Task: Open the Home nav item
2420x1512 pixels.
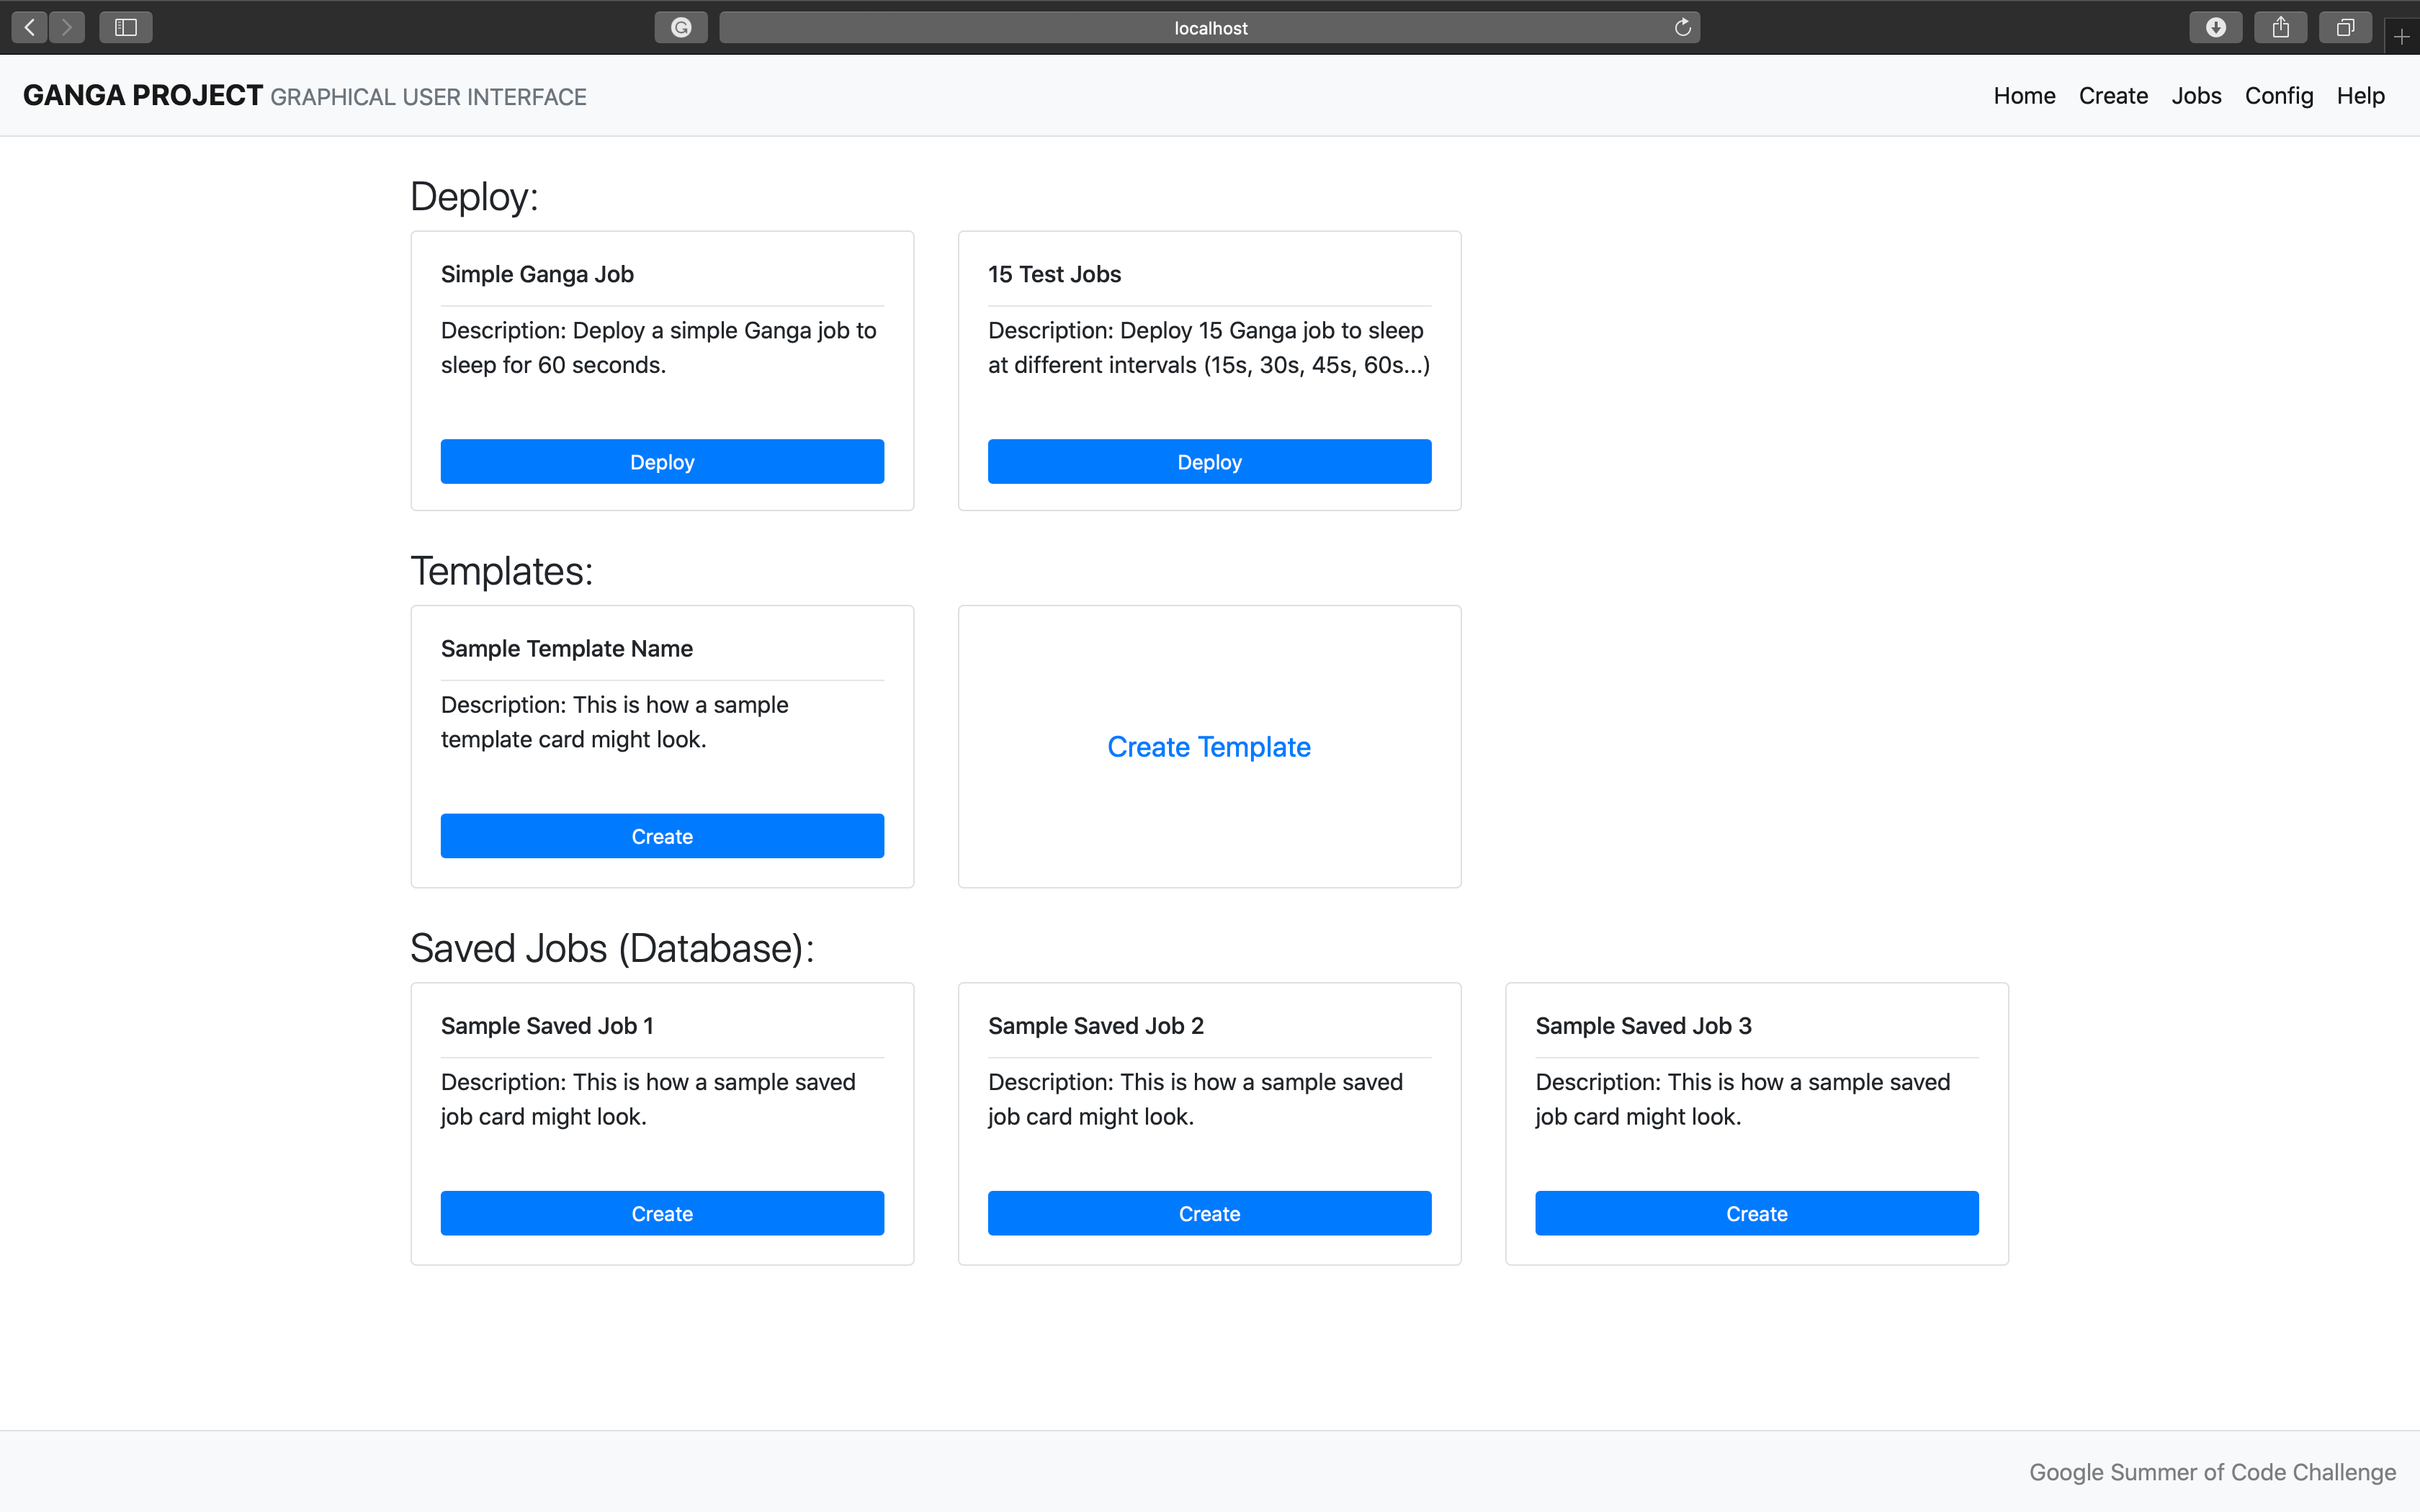Action: (2024, 96)
